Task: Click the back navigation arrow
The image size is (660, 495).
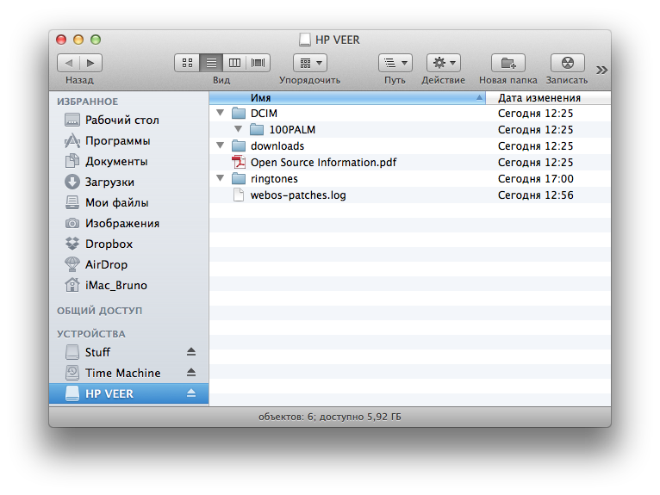Action: tap(69, 63)
